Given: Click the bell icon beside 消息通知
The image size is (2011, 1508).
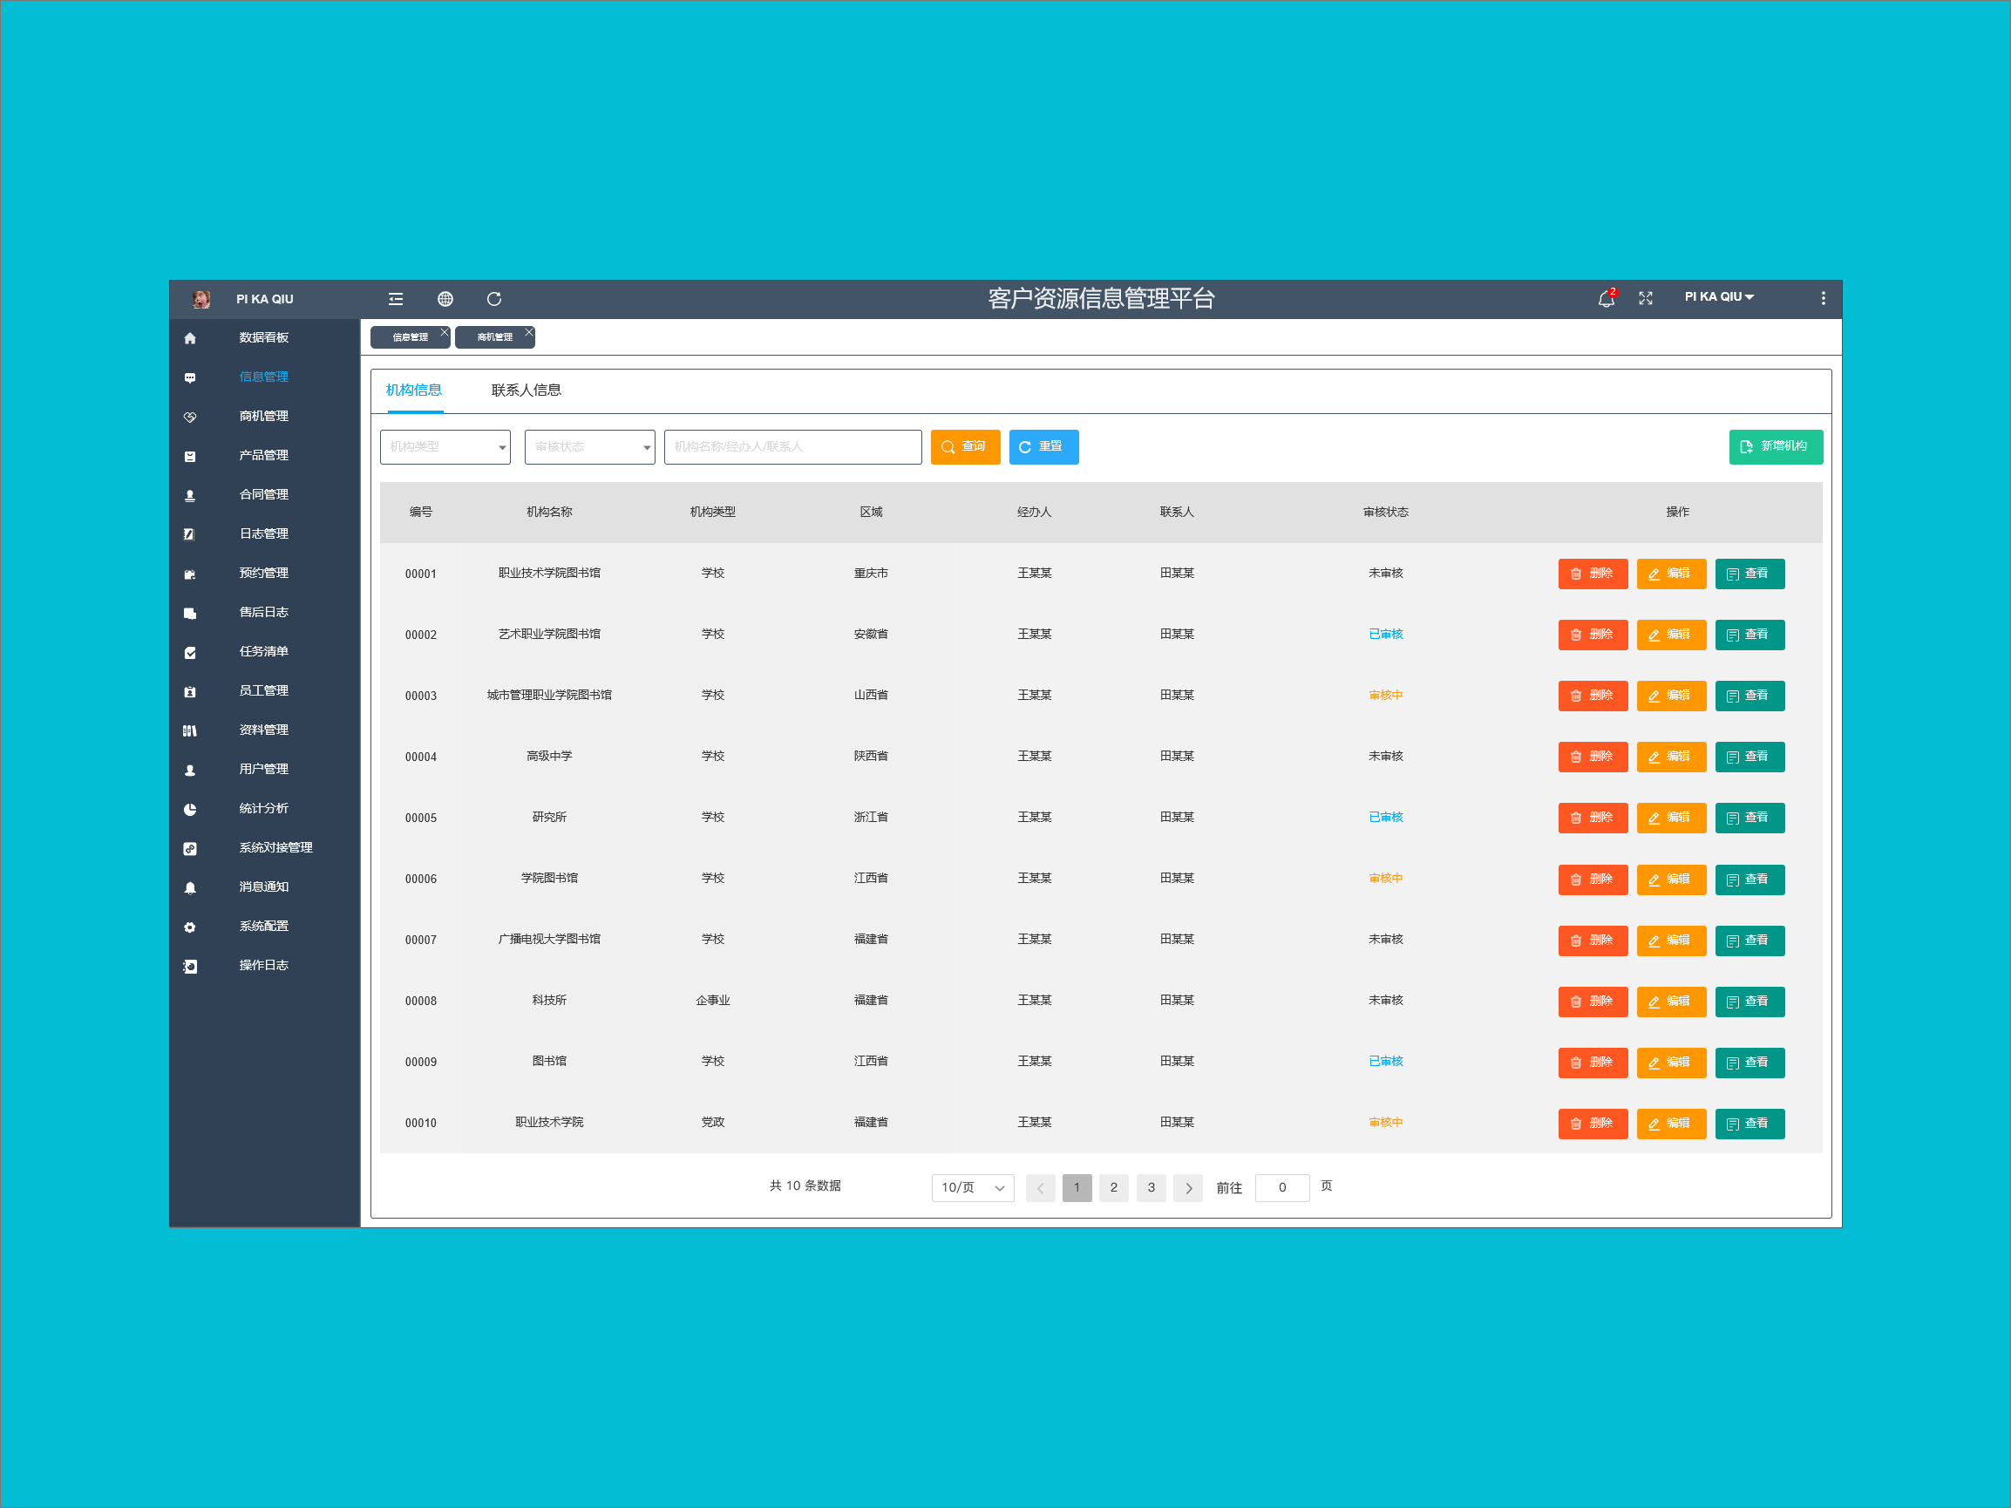Looking at the screenshot, I should coord(190,888).
